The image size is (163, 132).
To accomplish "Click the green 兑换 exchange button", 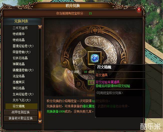I will coord(91,83).
